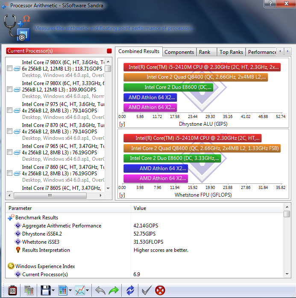Click the tab strip scroll-left arrow
This screenshot has width=296, height=298.
(x=280, y=51)
